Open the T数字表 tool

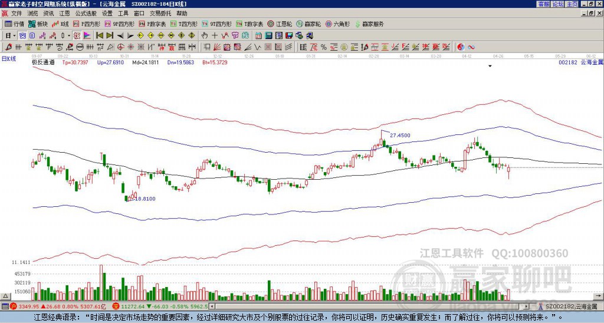point(250,24)
